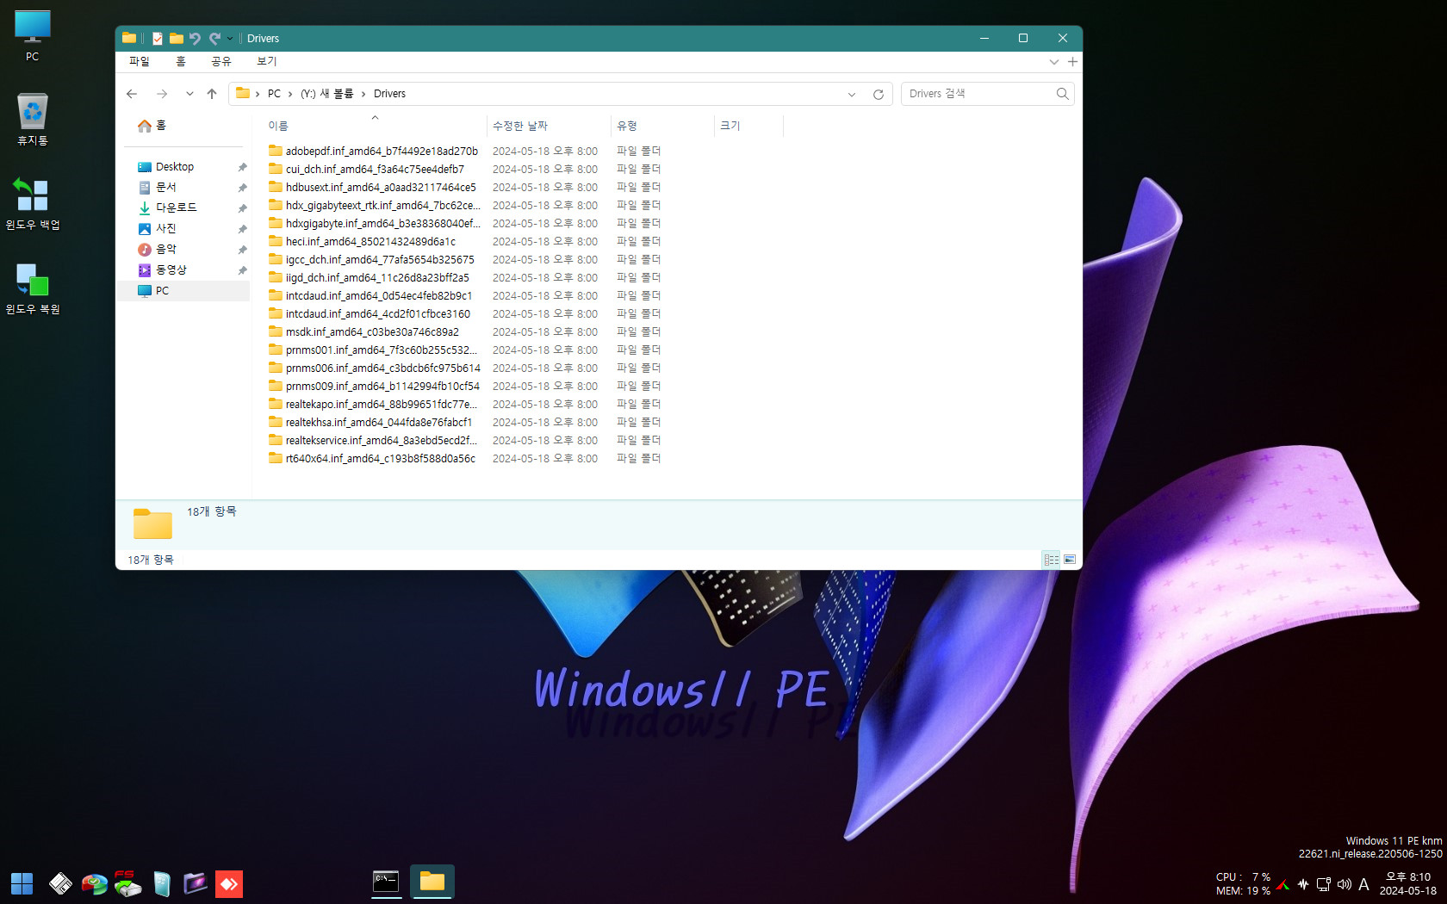
Task: Switch to details view in status bar
Action: (x=1052, y=560)
